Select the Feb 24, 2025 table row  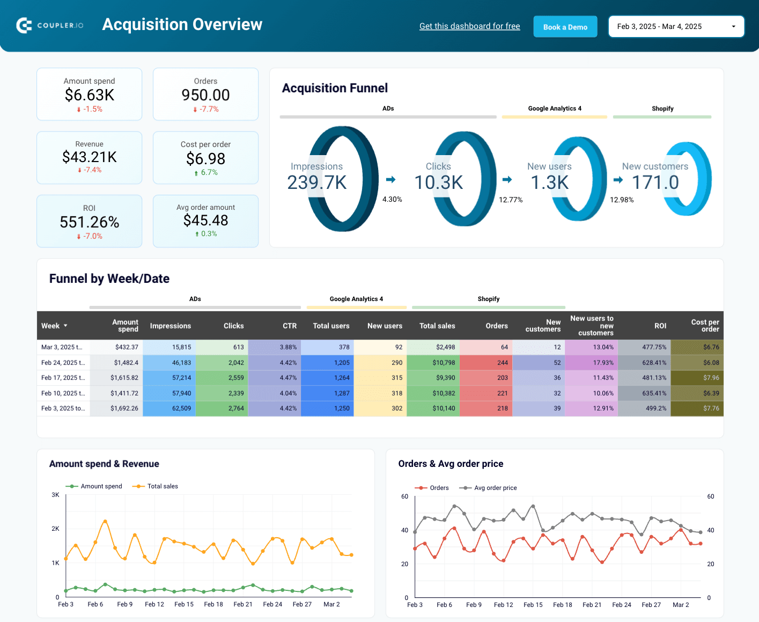point(63,362)
